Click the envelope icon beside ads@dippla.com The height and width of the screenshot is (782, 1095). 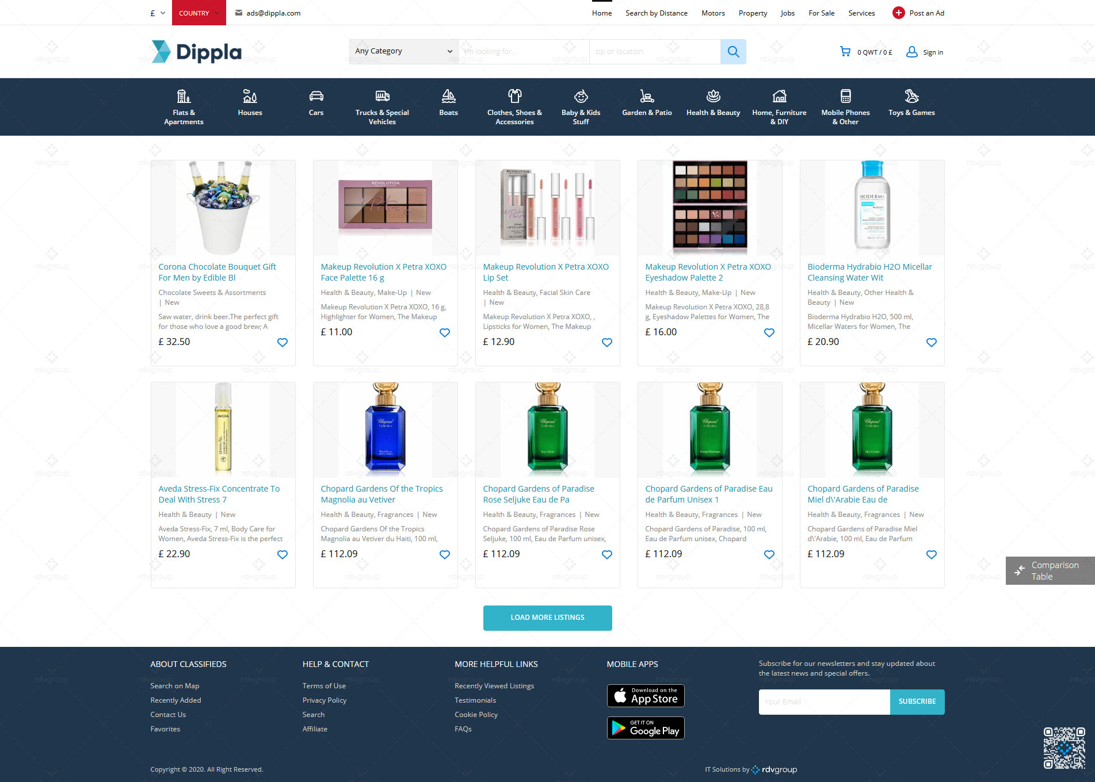239,13
